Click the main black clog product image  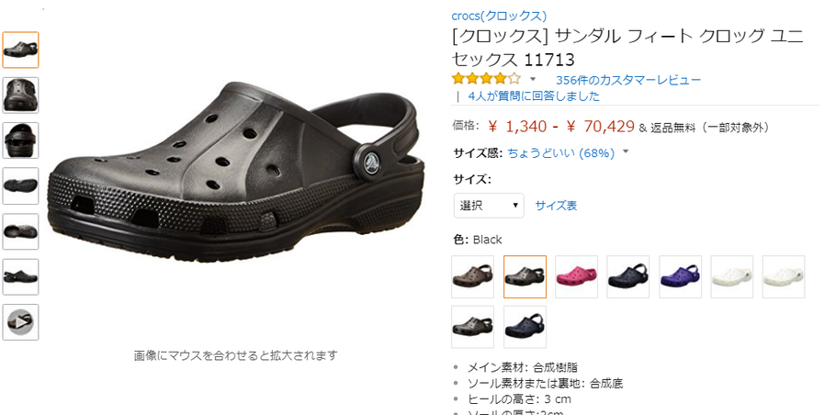237,172
